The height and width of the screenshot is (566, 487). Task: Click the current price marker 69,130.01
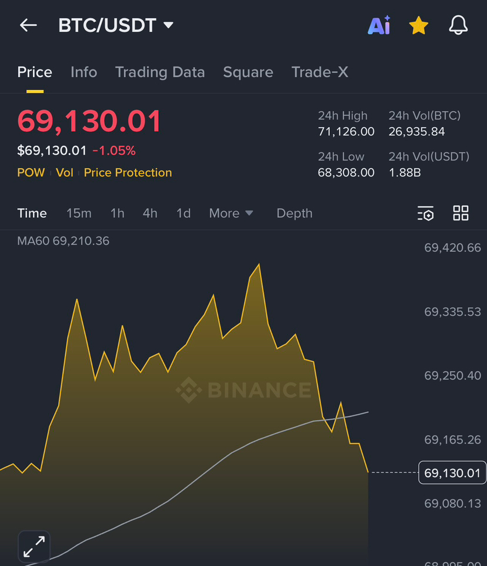point(452,473)
